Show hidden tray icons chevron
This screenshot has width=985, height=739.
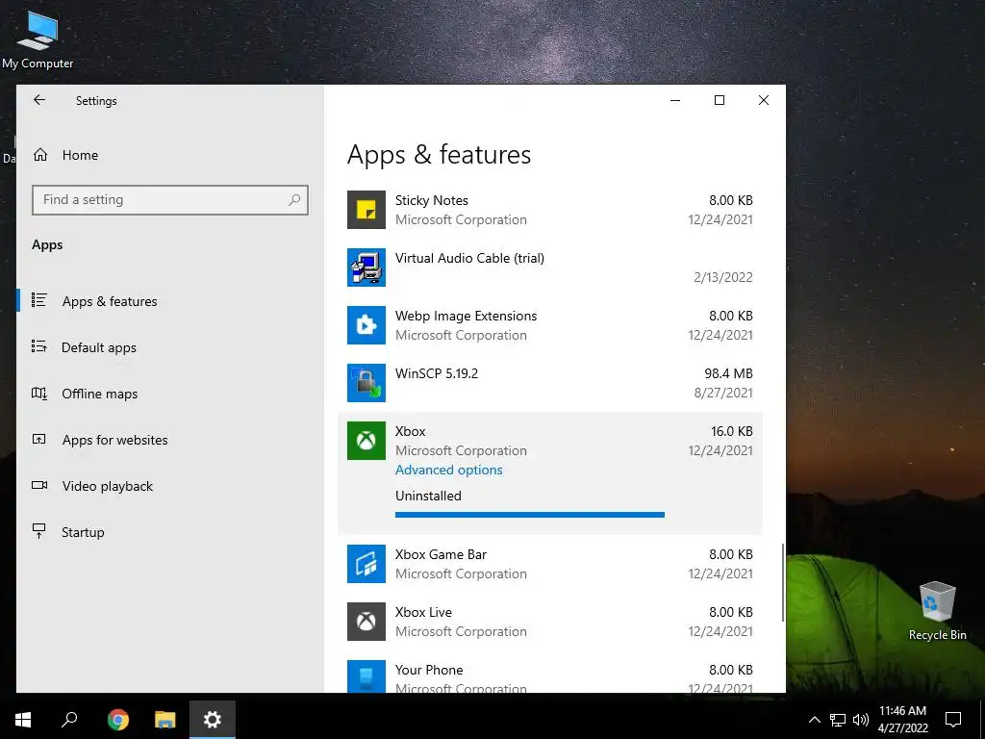814,720
